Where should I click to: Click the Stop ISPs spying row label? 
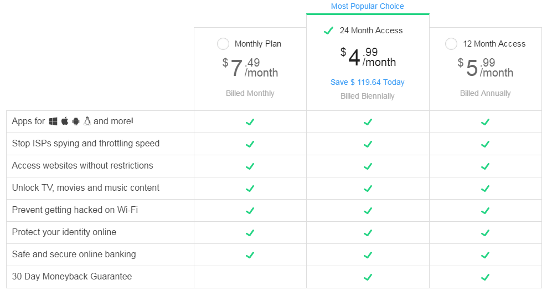(85, 143)
